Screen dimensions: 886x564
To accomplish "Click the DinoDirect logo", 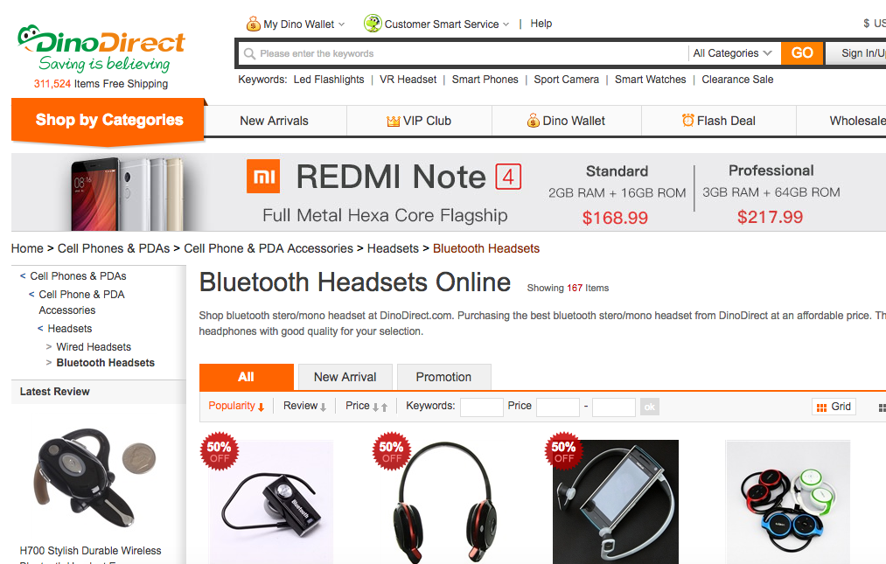I will pyautogui.click(x=101, y=49).
